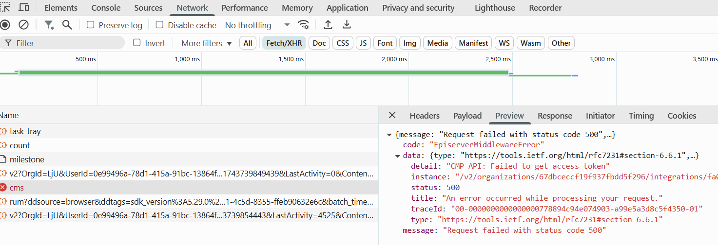Check the Disable cache option
This screenshot has width=718, height=245.
point(159,25)
